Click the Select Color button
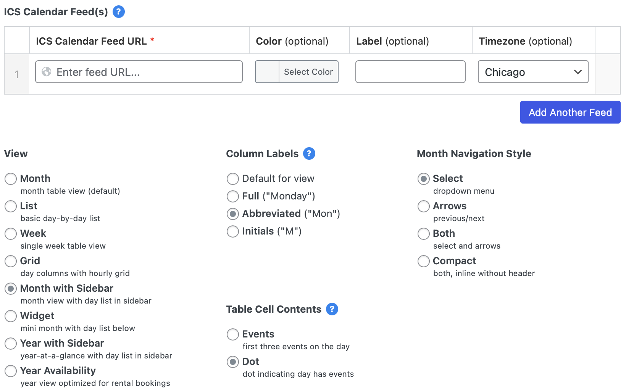Viewport: 626px width, 392px height. click(x=308, y=72)
